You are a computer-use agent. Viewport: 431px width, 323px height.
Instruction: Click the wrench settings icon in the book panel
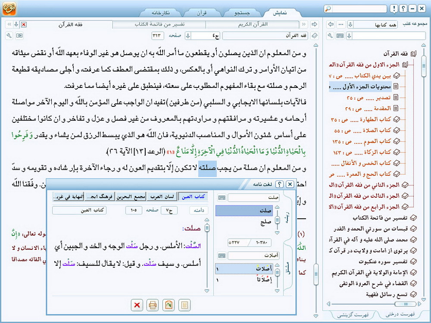click(x=331, y=36)
